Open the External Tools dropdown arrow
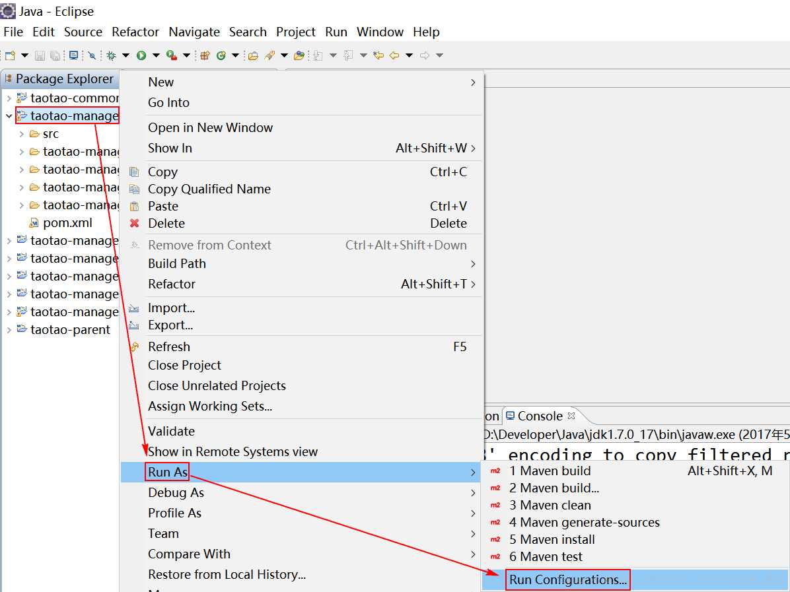The width and height of the screenshot is (790, 592). (186, 55)
